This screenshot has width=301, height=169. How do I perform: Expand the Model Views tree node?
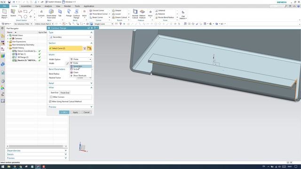8,36
